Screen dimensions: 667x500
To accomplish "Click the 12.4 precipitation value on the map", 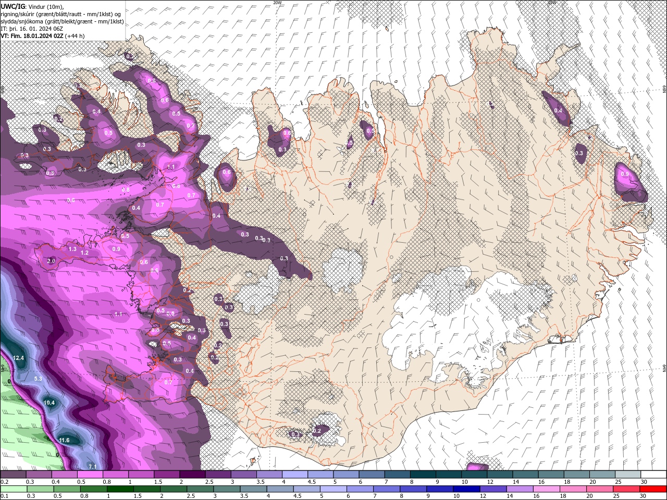I will (x=19, y=358).
